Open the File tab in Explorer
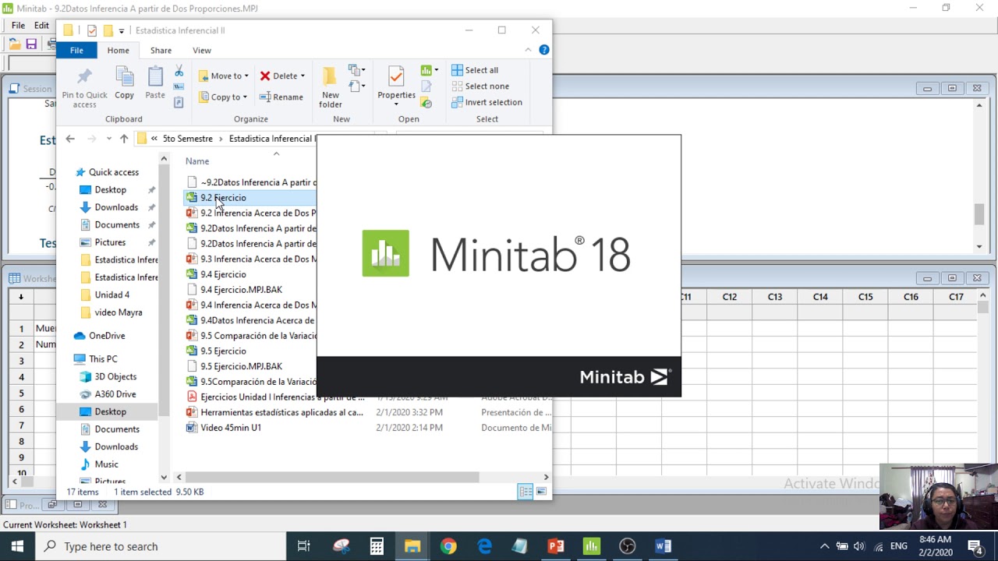This screenshot has width=998, height=561. 76,51
